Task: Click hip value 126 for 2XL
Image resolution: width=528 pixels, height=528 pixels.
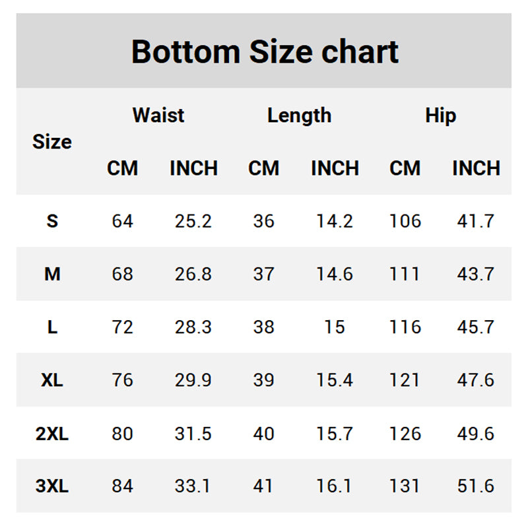Action: tap(405, 434)
